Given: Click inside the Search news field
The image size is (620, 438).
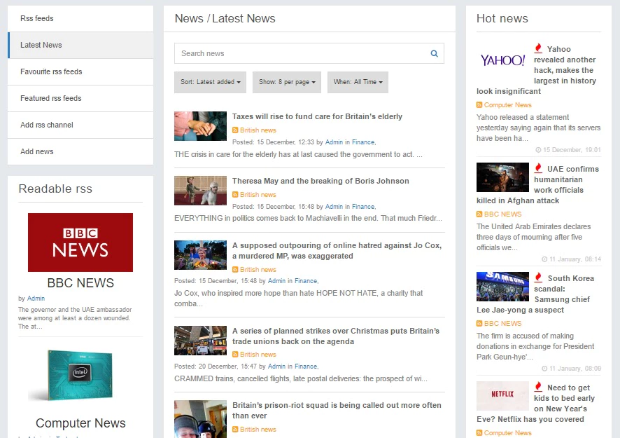Looking at the screenshot, I should 301,53.
